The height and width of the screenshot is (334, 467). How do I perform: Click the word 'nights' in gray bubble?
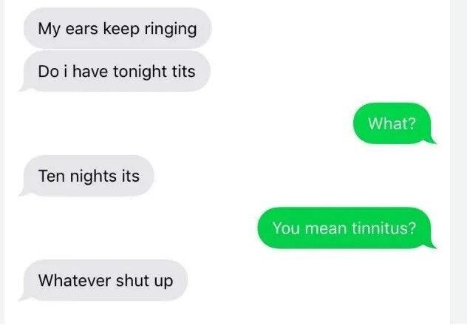coord(93,177)
